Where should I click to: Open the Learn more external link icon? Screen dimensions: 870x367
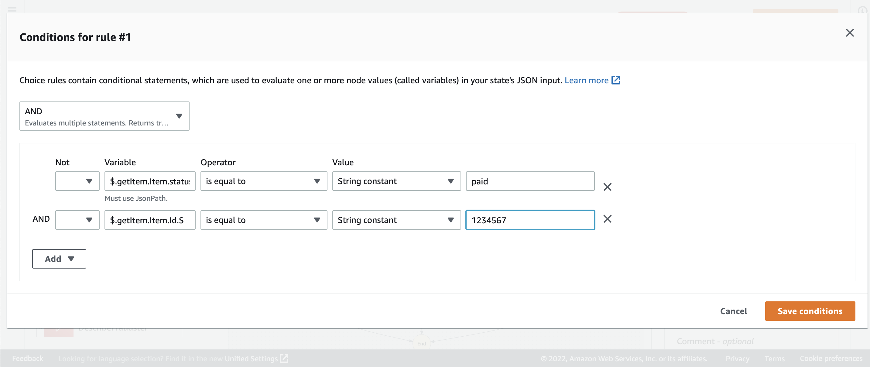pos(615,80)
